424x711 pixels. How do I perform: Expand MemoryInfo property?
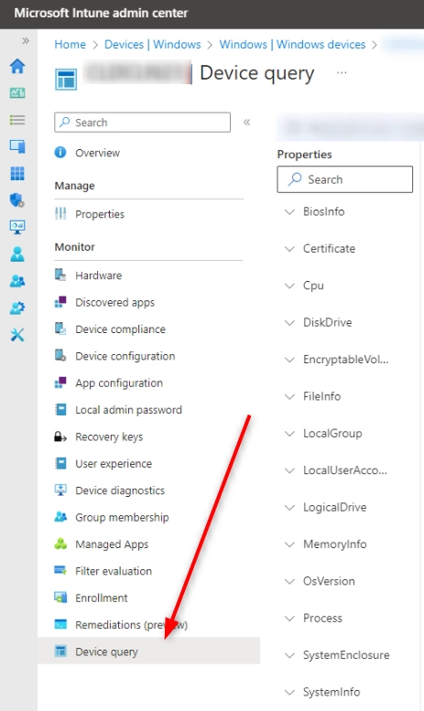[289, 544]
